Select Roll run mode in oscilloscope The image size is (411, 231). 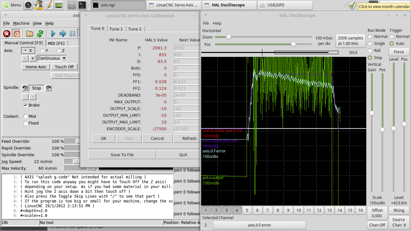pyautogui.click(x=370, y=51)
